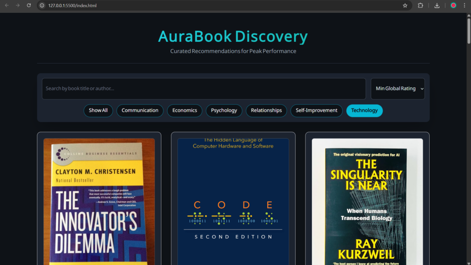Open The Innovator's Dilemma book cover
This screenshot has width=471, height=265.
99,202
